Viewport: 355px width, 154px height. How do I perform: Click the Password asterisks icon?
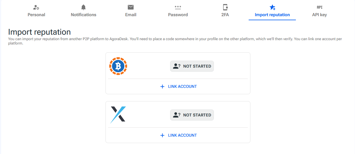click(178, 7)
